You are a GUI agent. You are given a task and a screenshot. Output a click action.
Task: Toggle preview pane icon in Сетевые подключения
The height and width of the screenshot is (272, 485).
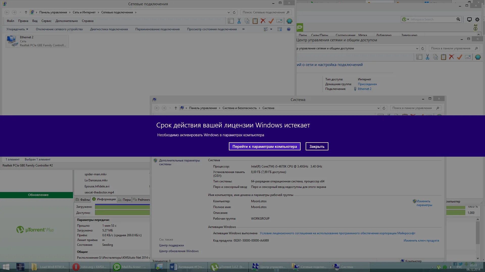280,29
